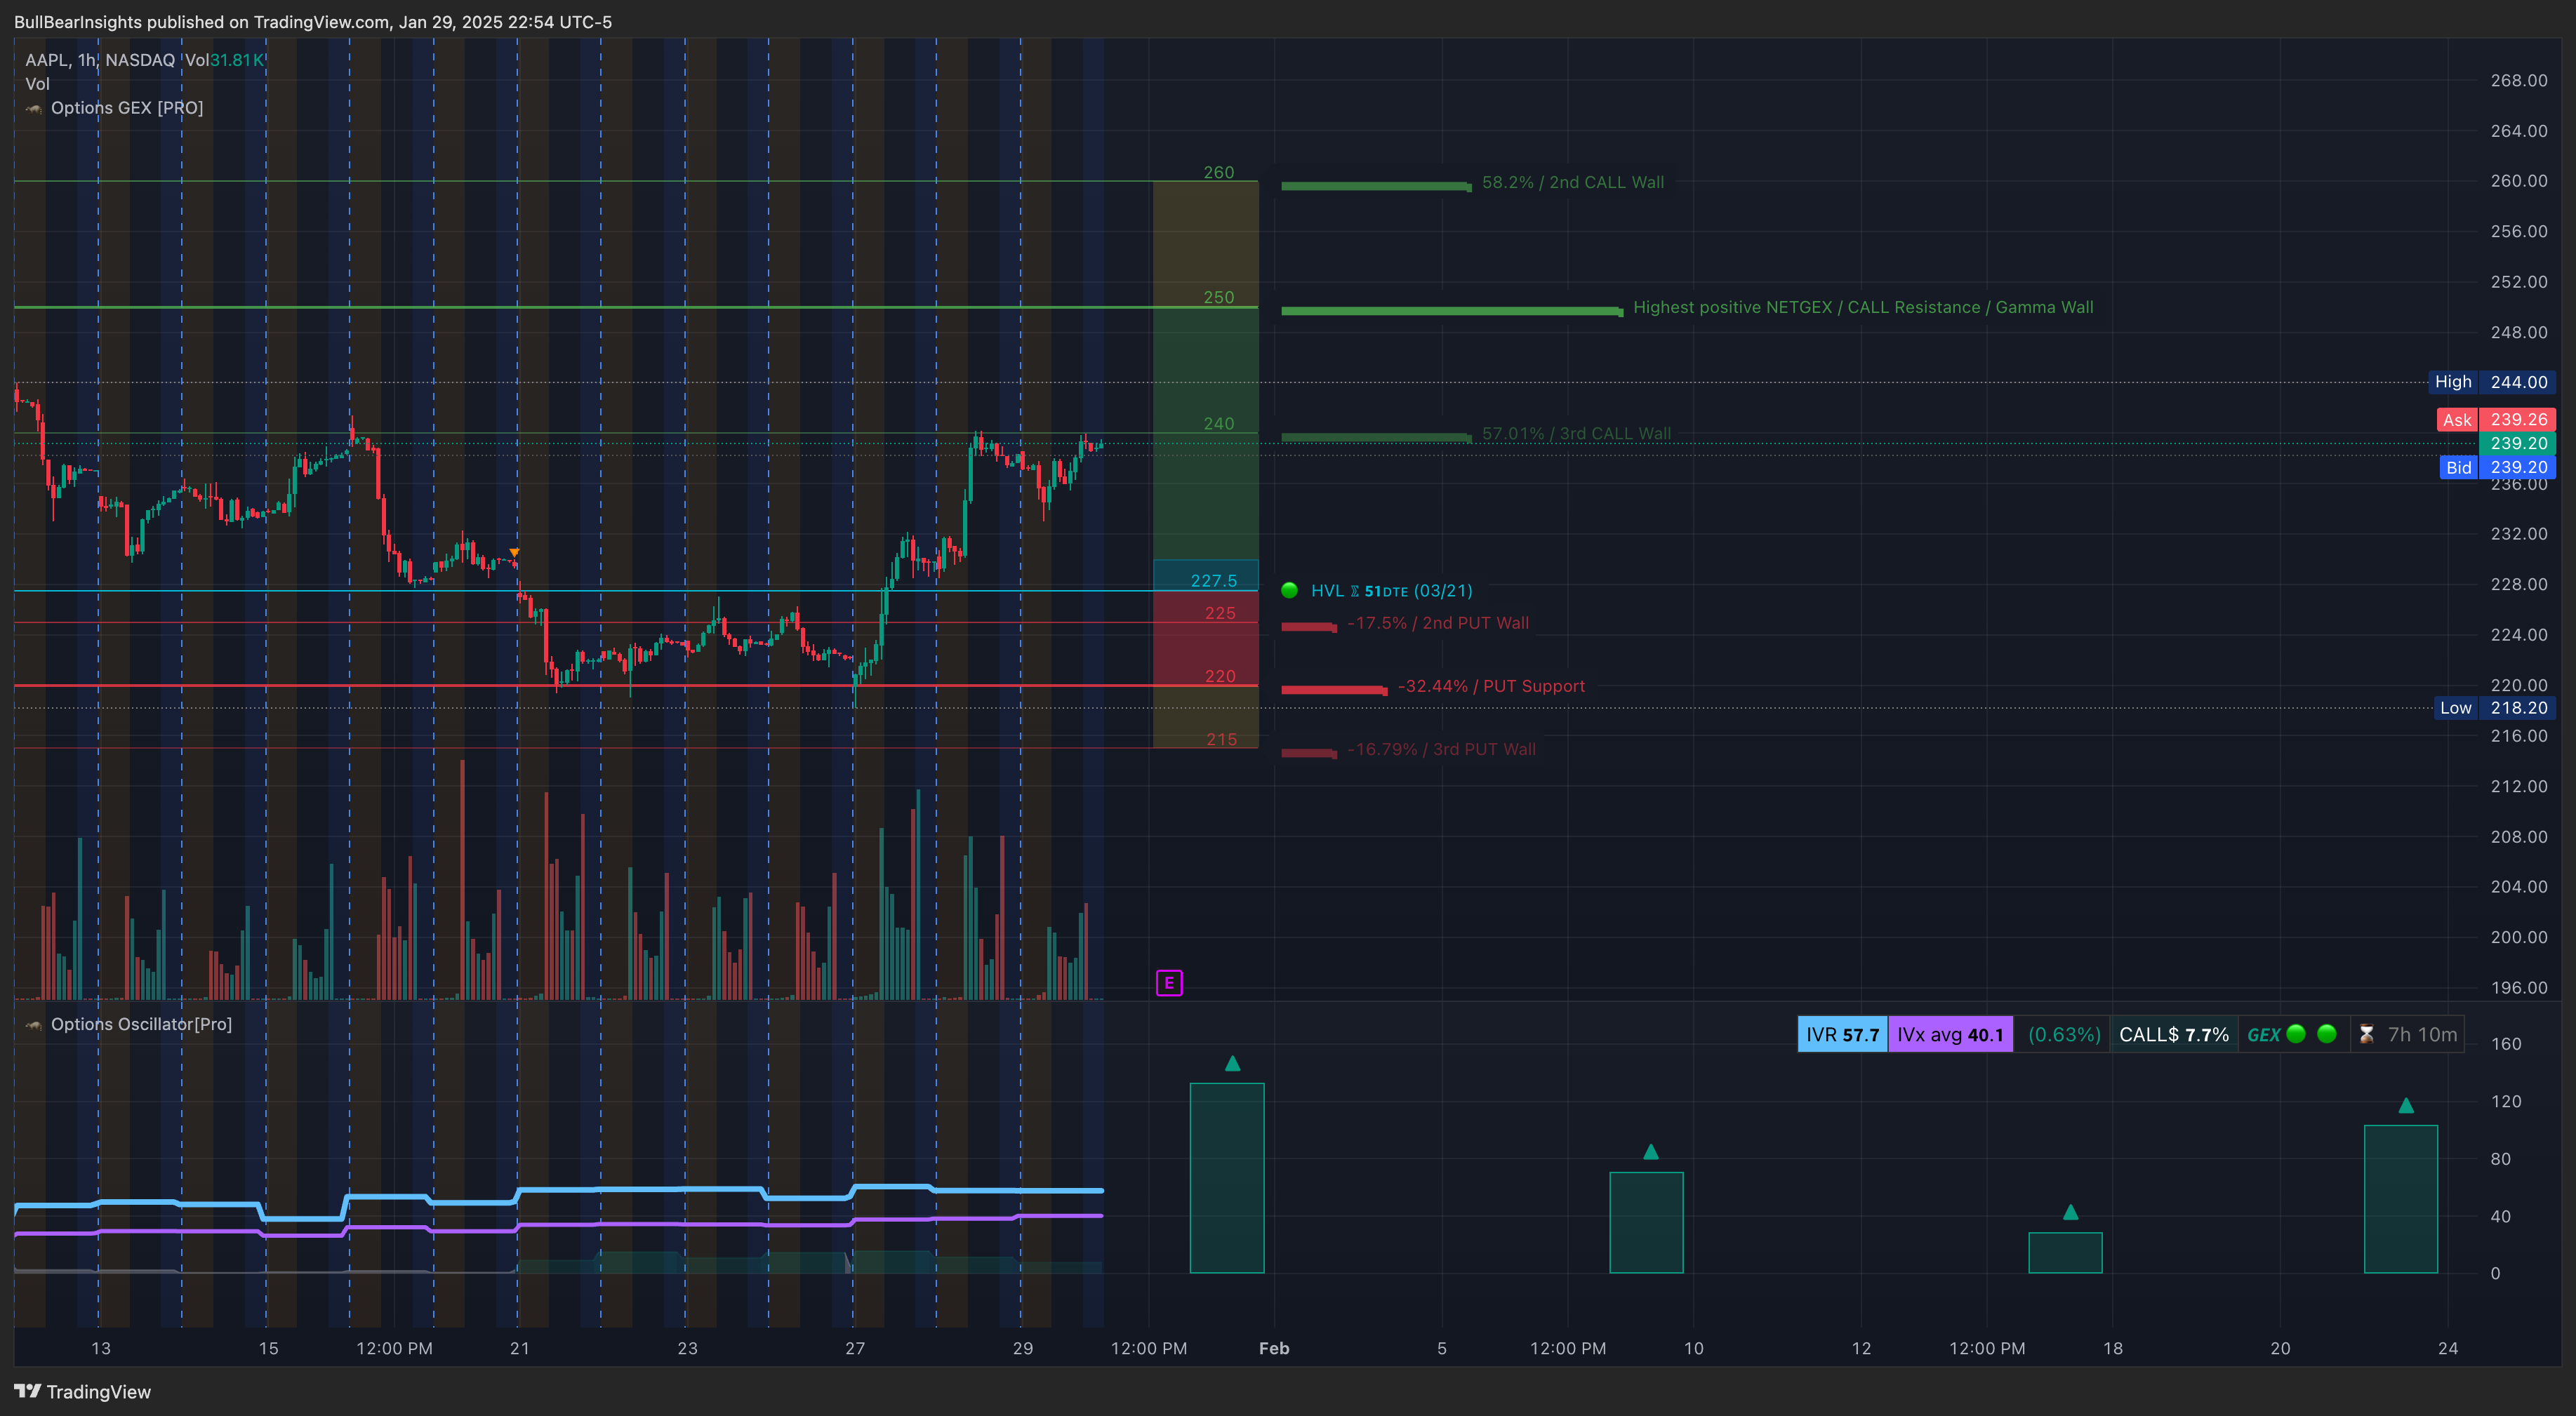The image size is (2576, 1416).
Task: Click the up arrow above the tallest oscillator bar
Action: tap(1232, 1064)
